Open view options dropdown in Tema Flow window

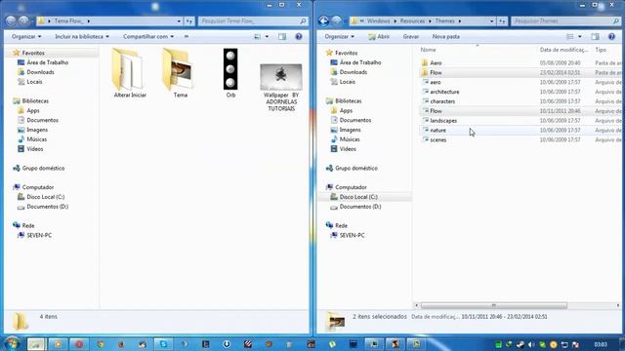coord(267,37)
